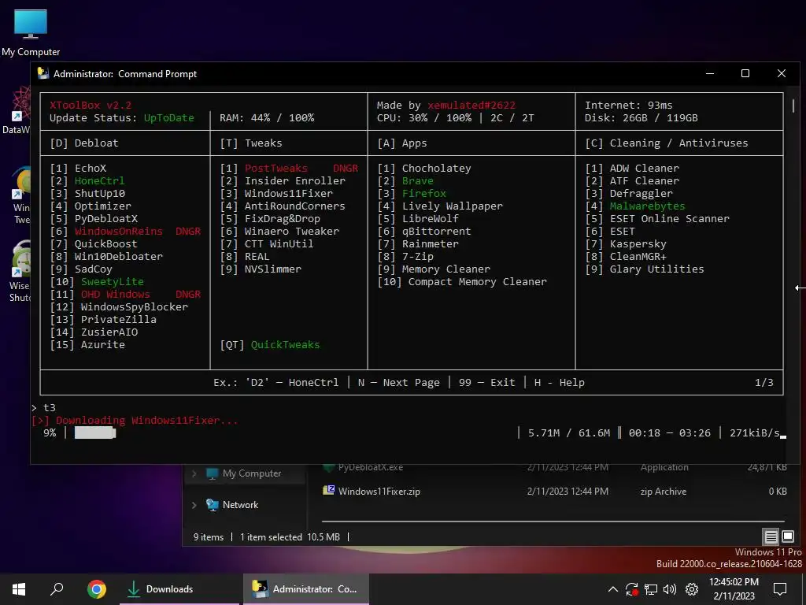Click Windows11Fixer.zip archive file icon

tap(328, 490)
